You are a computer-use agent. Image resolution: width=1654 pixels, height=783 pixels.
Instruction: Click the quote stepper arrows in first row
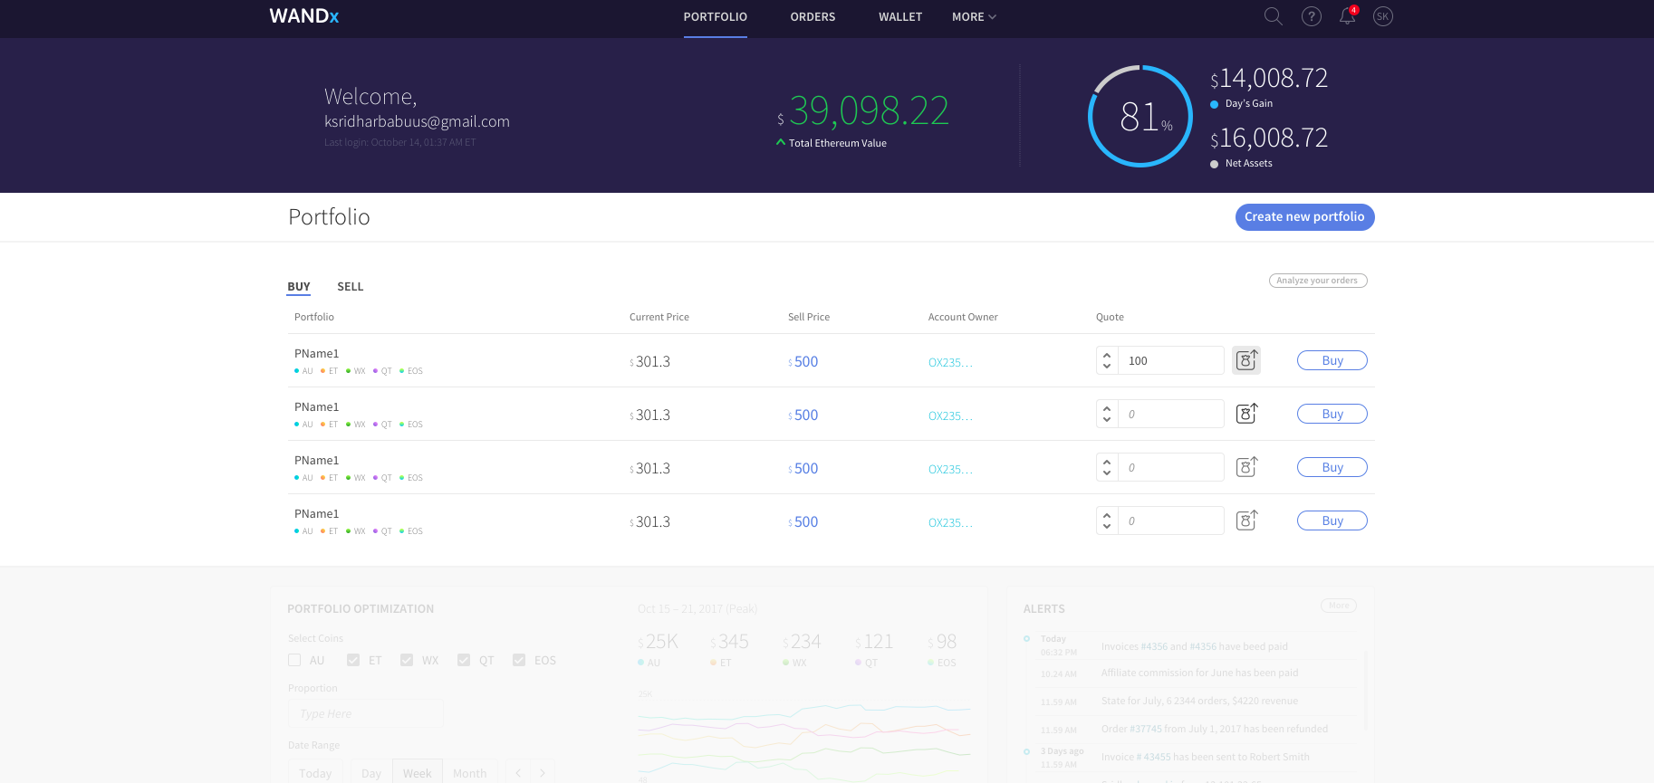point(1107,360)
